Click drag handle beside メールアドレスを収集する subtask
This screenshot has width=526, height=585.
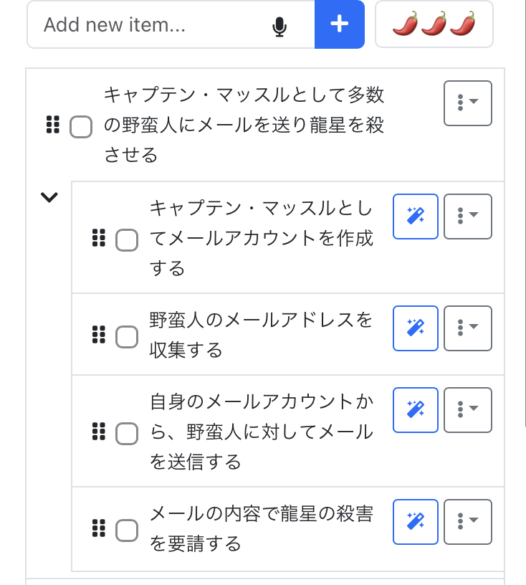[x=99, y=335]
